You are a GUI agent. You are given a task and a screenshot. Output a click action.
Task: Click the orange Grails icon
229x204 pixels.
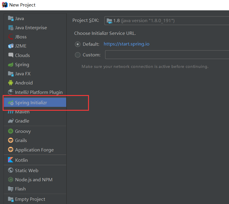[x=11, y=140]
